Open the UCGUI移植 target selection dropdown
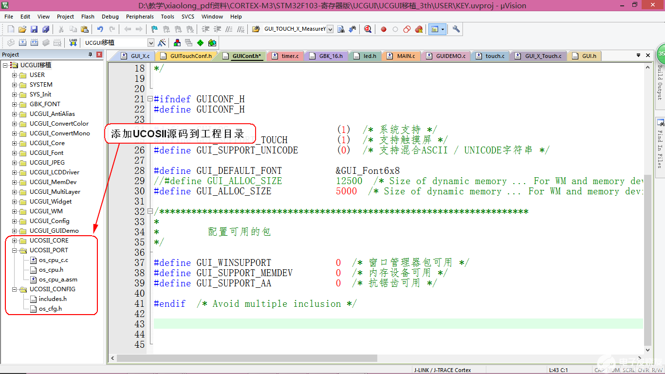The width and height of the screenshot is (665, 374). 150,43
